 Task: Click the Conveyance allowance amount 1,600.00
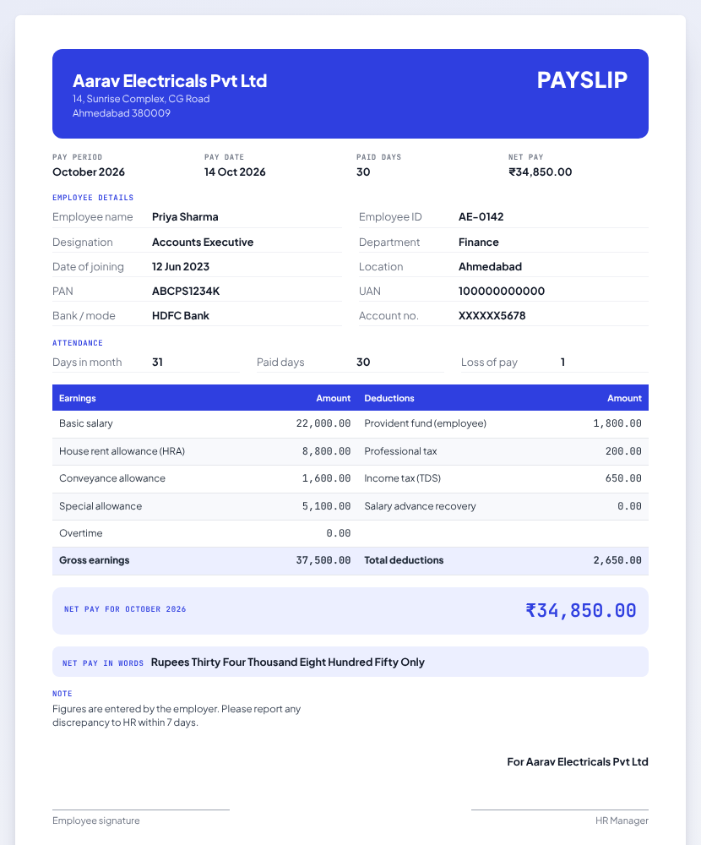tap(327, 478)
